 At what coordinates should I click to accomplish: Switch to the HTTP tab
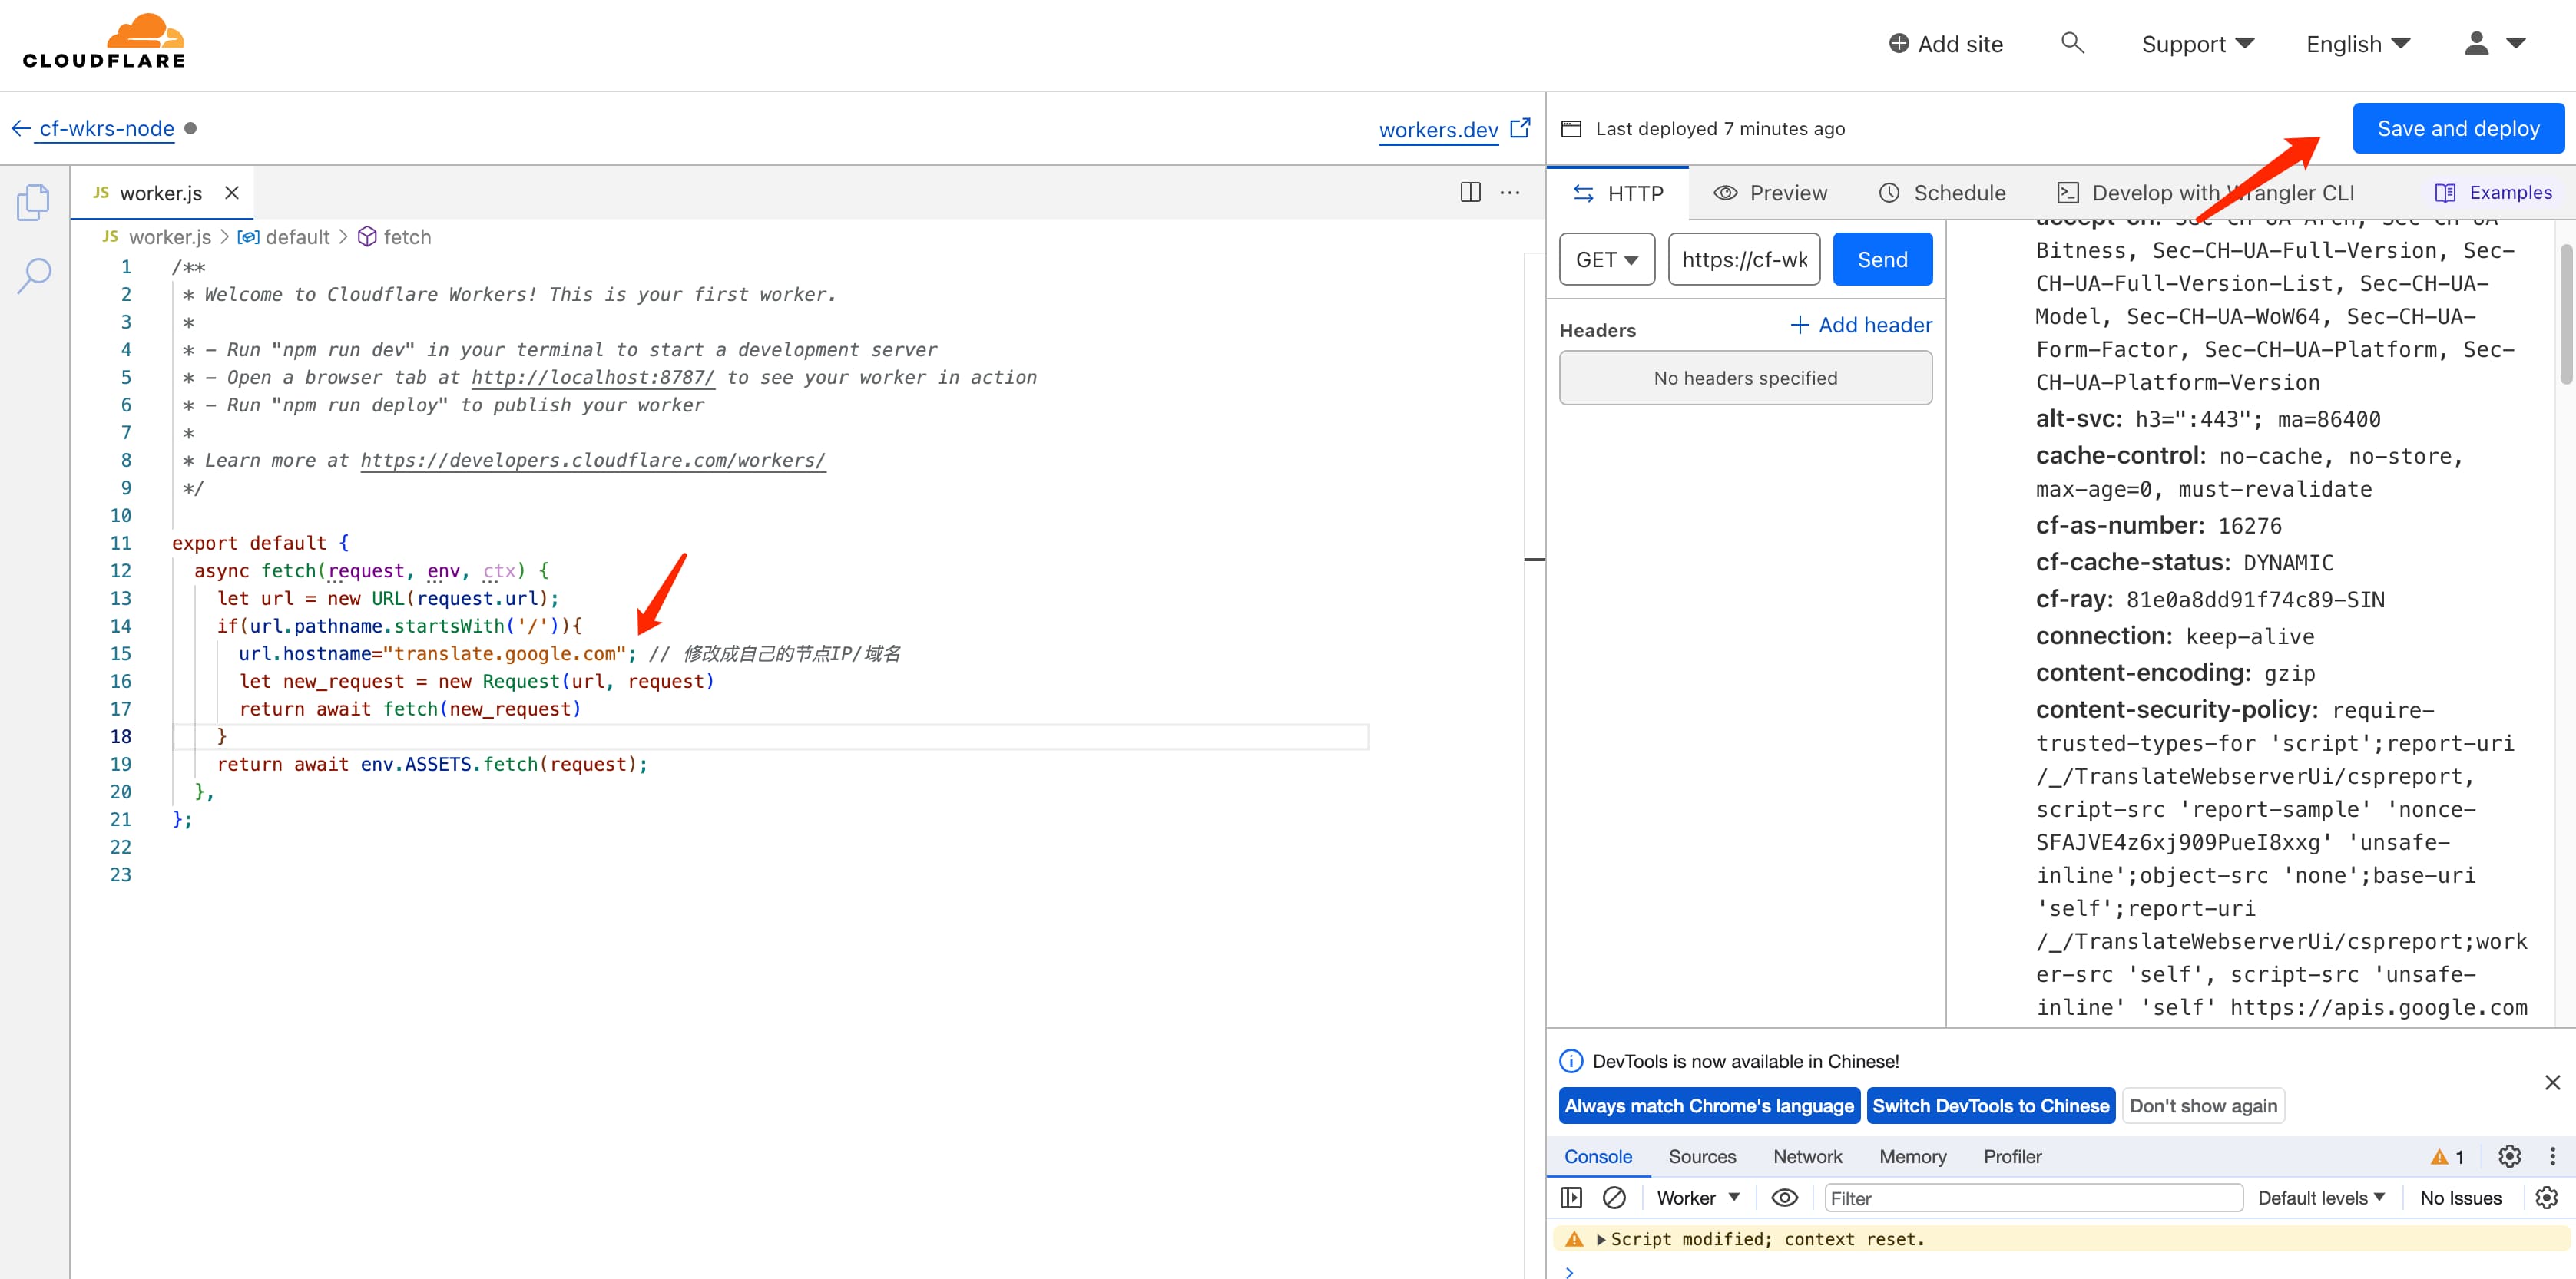pos(1618,193)
